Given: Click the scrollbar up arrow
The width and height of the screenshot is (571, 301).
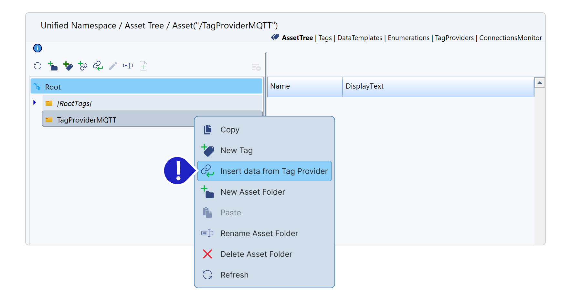Looking at the screenshot, I should pos(539,83).
